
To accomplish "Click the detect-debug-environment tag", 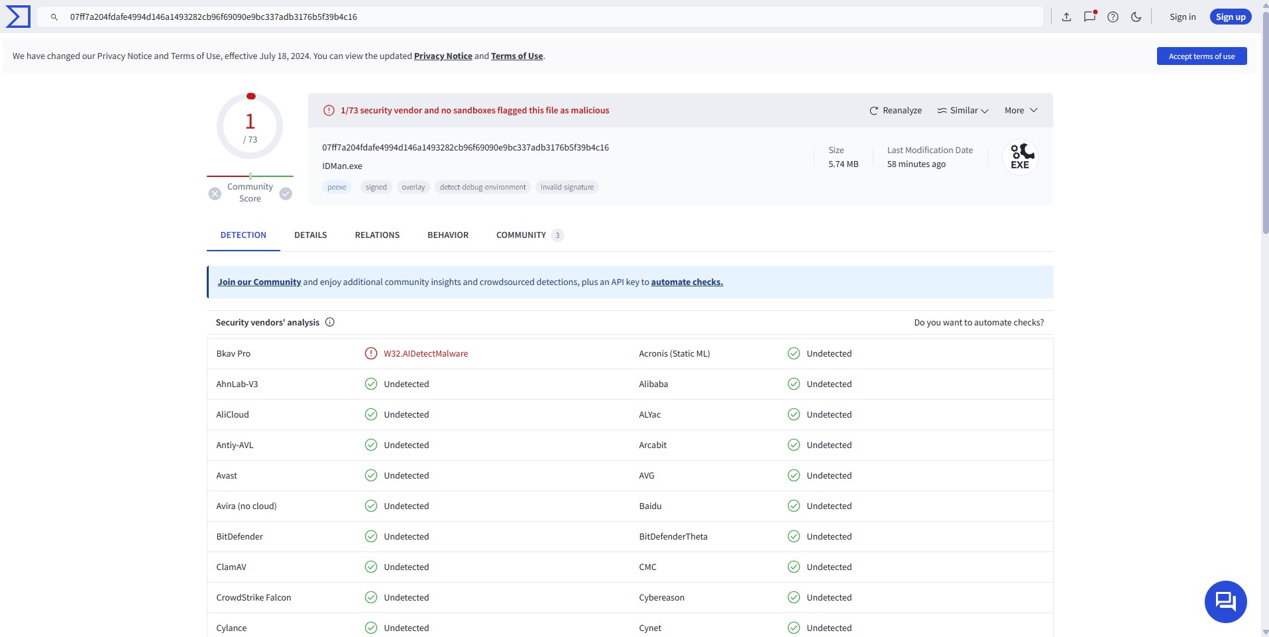I will click(x=482, y=188).
